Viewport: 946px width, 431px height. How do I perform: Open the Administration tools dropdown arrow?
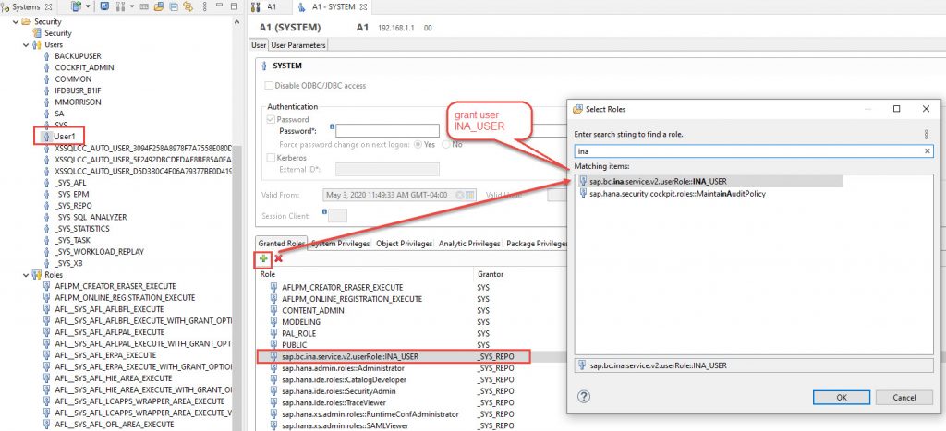click(x=131, y=7)
